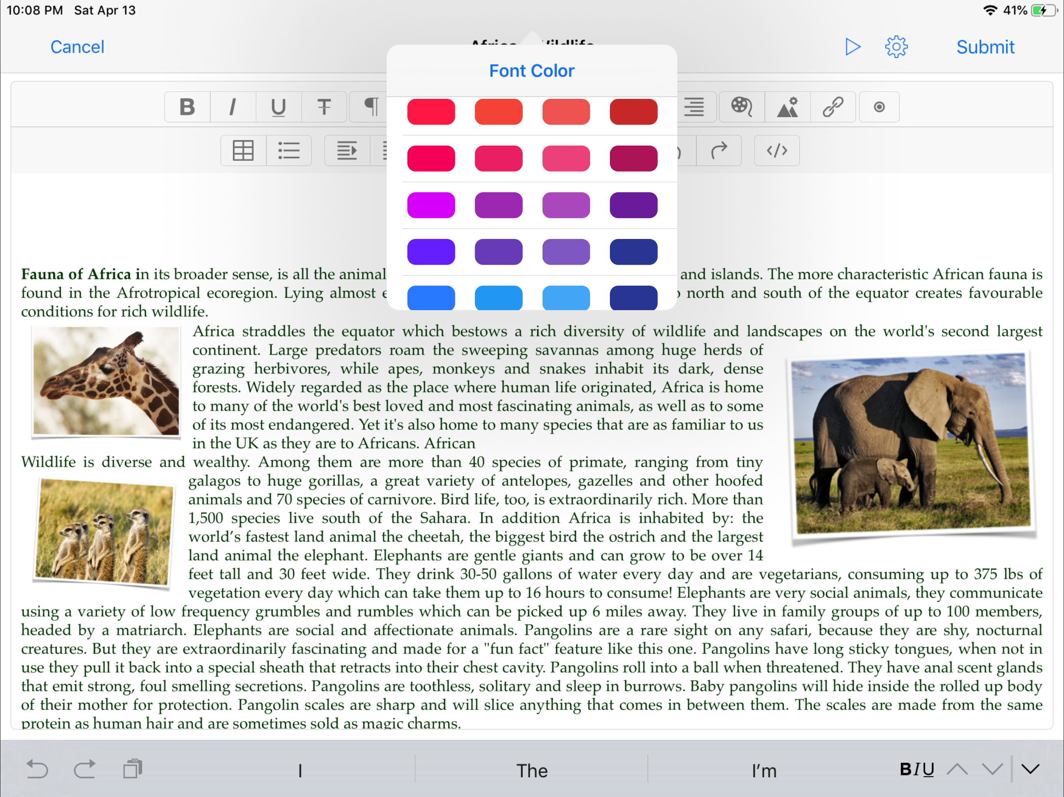Pick the orange-red swatch in first row
The image size is (1064, 797).
(499, 112)
